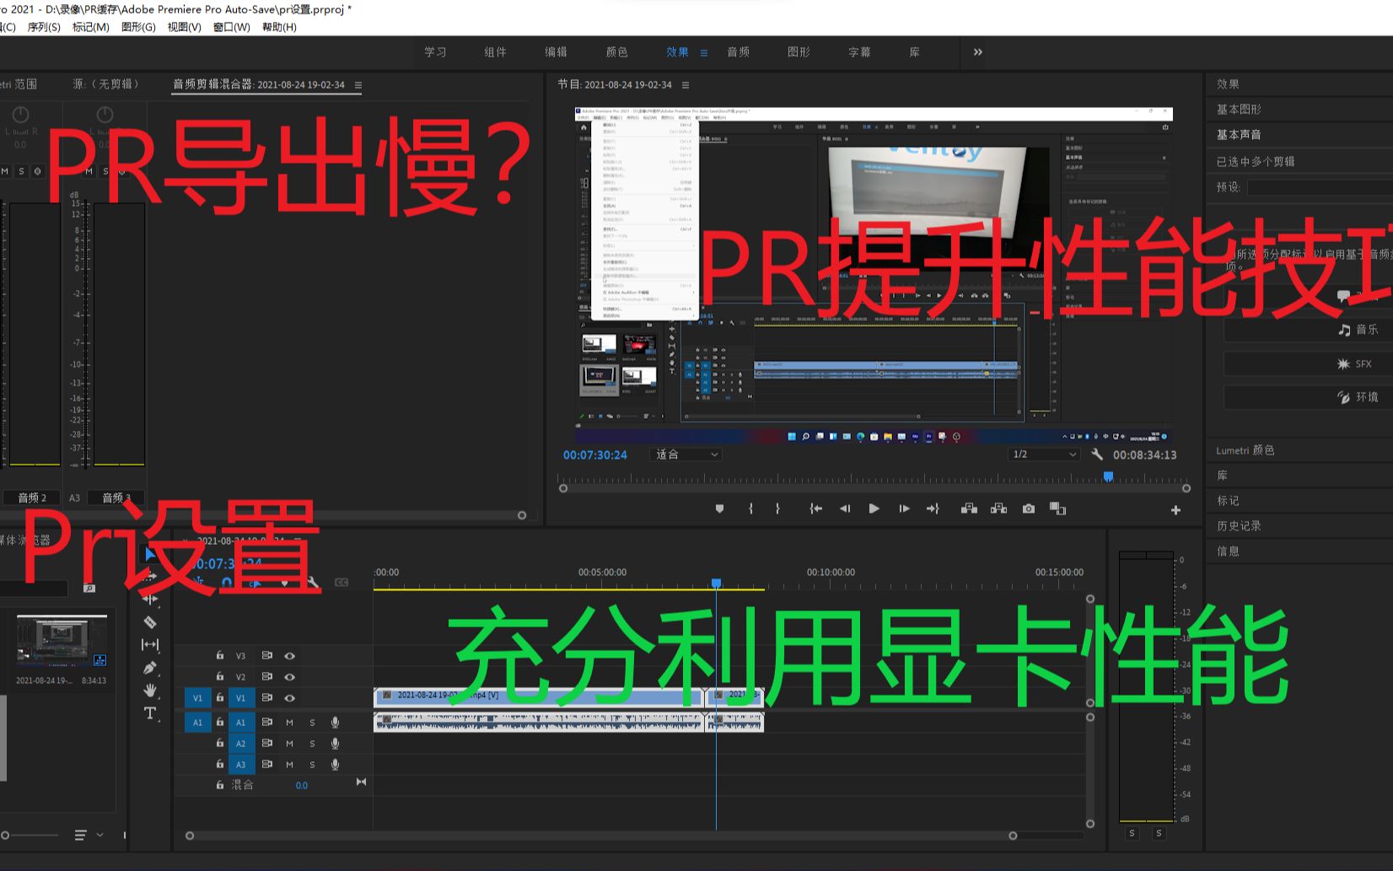The image size is (1393, 871).
Task: Click the Extract button
Action: [x=998, y=508]
